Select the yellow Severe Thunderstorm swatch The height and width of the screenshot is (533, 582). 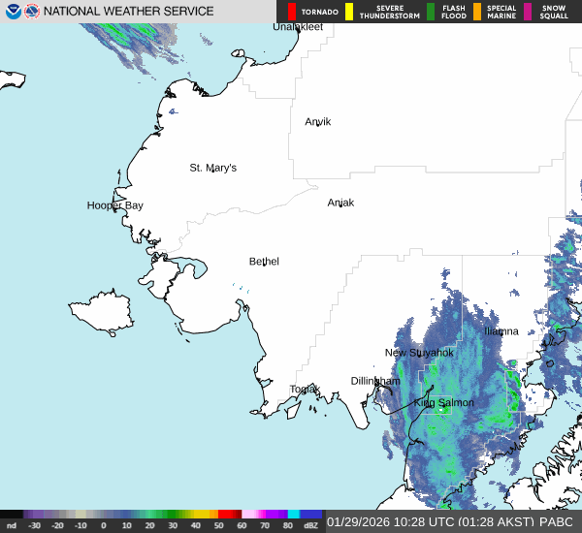(349, 12)
